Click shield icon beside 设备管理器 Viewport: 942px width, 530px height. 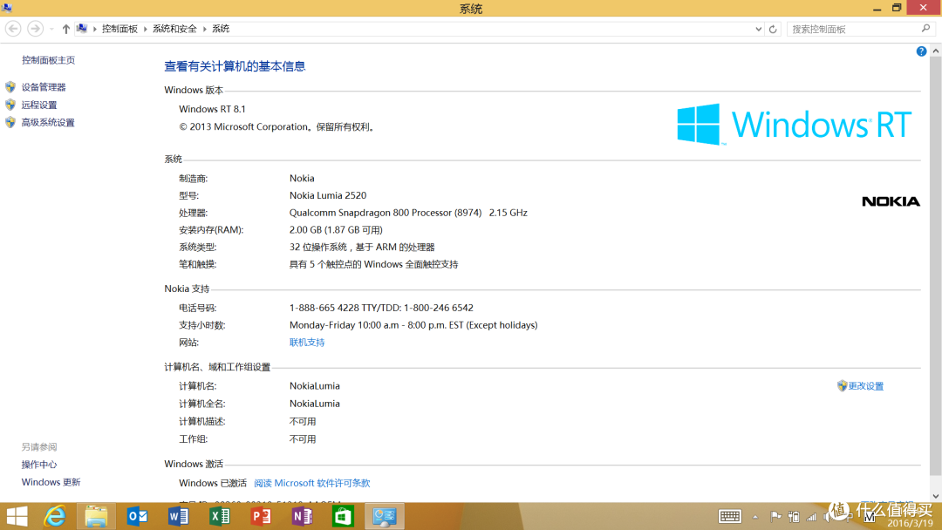point(10,87)
